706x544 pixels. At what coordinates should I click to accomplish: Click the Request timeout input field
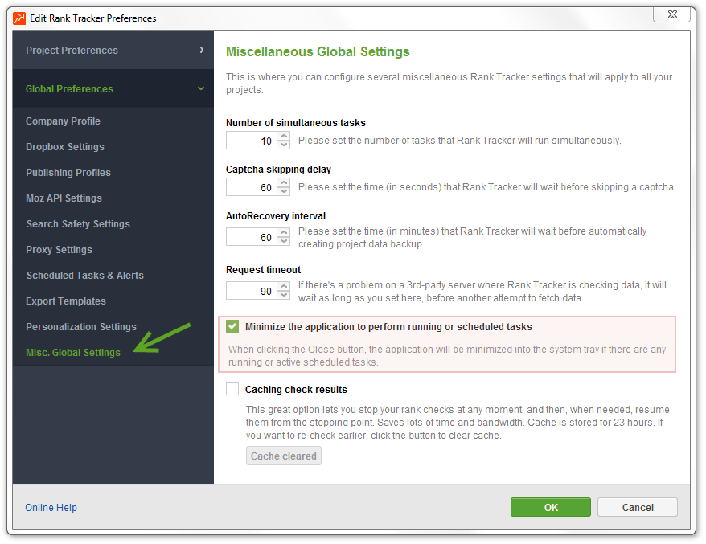[252, 291]
